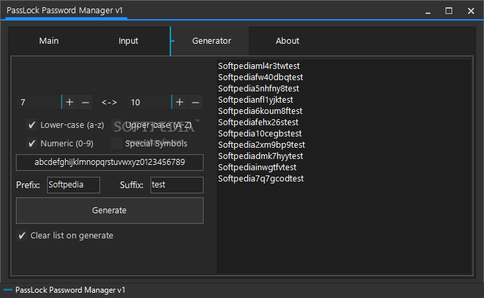Click the character set field with abcdefghijklmnopqrstuvwxyz0123456789

[x=109, y=162]
